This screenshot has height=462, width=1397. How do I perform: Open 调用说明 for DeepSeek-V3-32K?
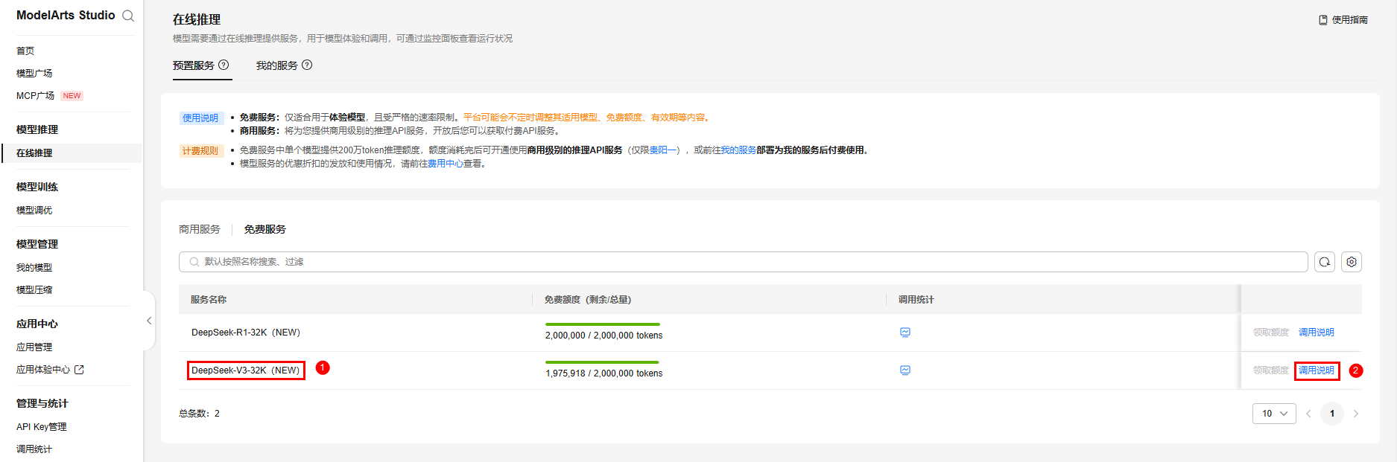click(1317, 370)
